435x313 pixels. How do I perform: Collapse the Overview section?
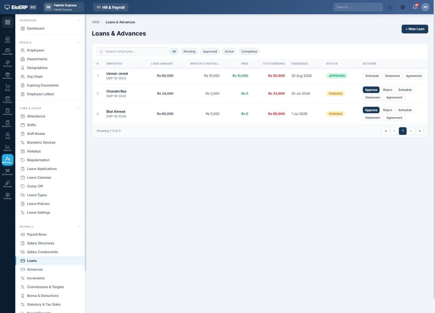(x=79, y=21)
